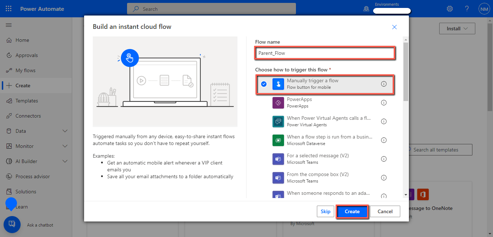
Task: Click the AI Builder icon
Action: pyautogui.click(x=9, y=161)
